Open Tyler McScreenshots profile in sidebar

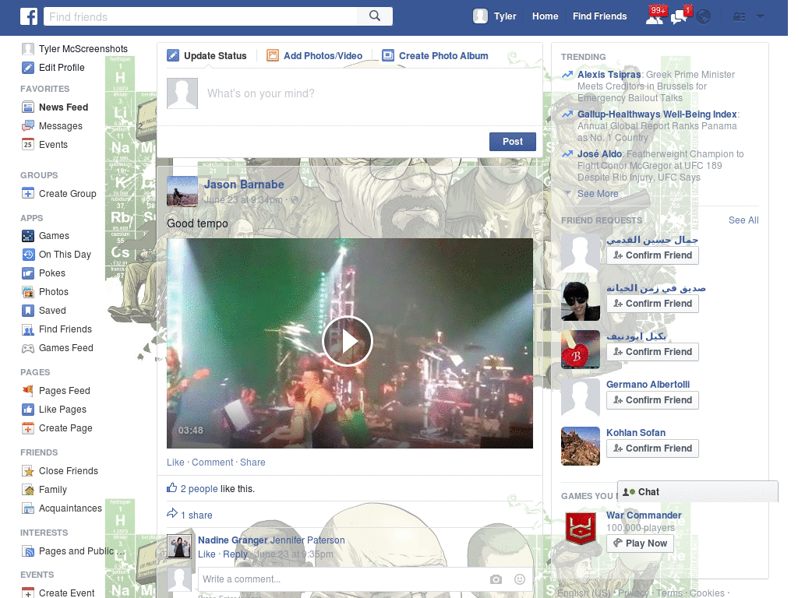tap(75, 49)
